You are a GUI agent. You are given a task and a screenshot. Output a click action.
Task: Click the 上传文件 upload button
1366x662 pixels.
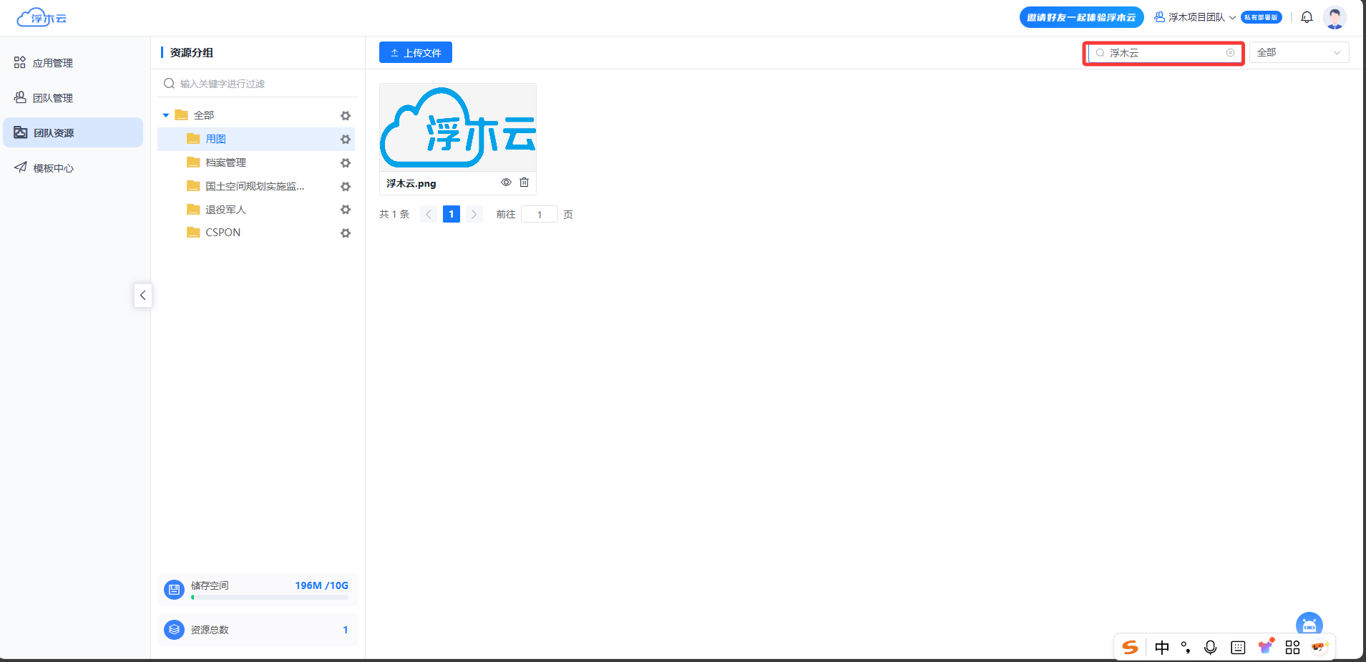click(x=415, y=53)
